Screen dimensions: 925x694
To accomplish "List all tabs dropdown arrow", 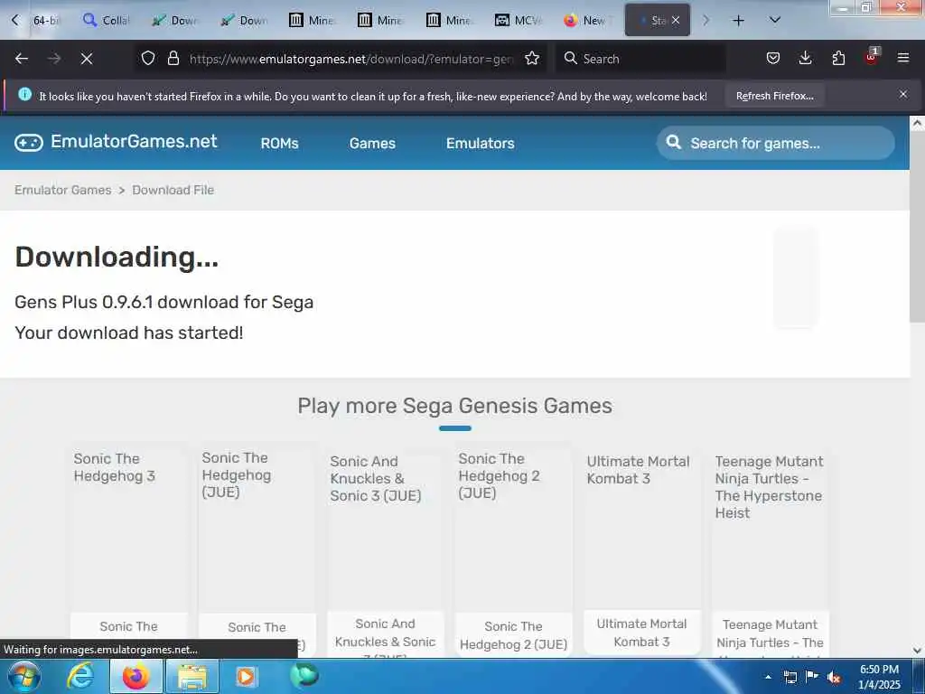I will (x=775, y=20).
